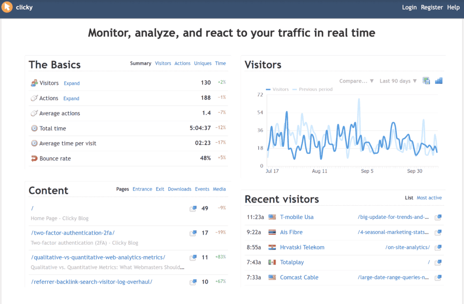Switch Recent visitors to Most active view
The height and width of the screenshot is (304, 464).
[429, 198]
